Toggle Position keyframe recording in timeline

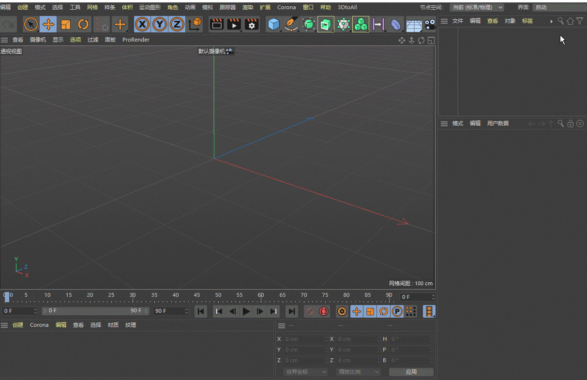[357, 311]
